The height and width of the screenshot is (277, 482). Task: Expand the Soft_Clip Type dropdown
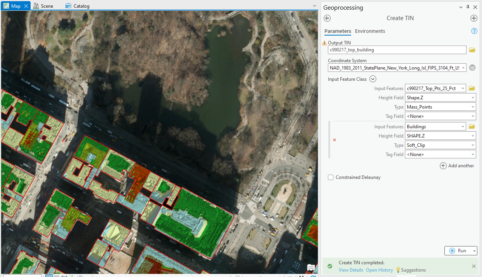[x=440, y=145]
